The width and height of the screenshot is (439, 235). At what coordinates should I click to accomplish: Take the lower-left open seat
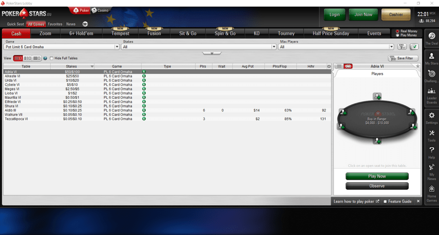pos(341,127)
